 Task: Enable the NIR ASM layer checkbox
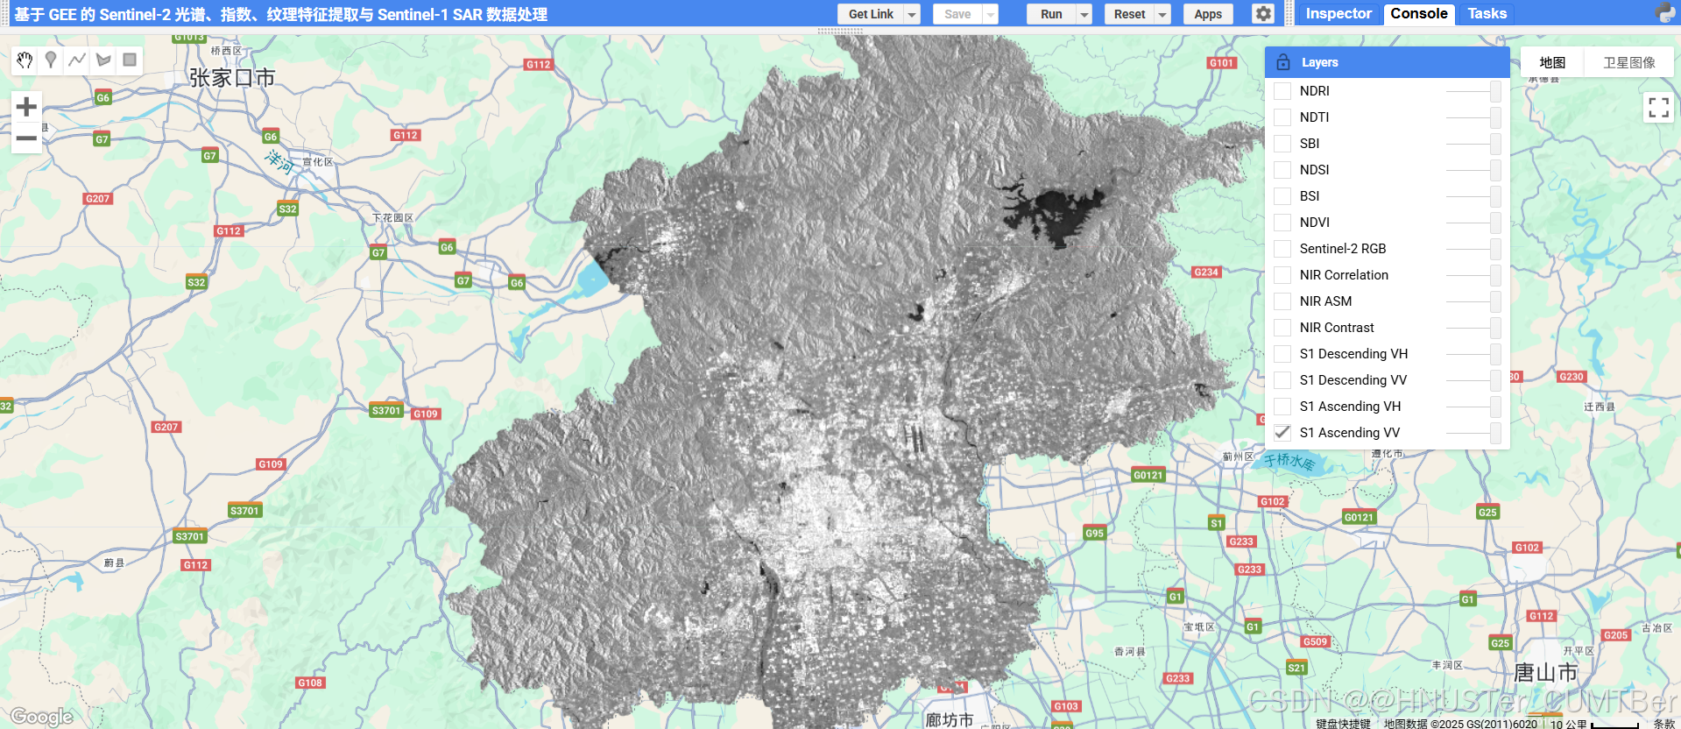point(1282,301)
